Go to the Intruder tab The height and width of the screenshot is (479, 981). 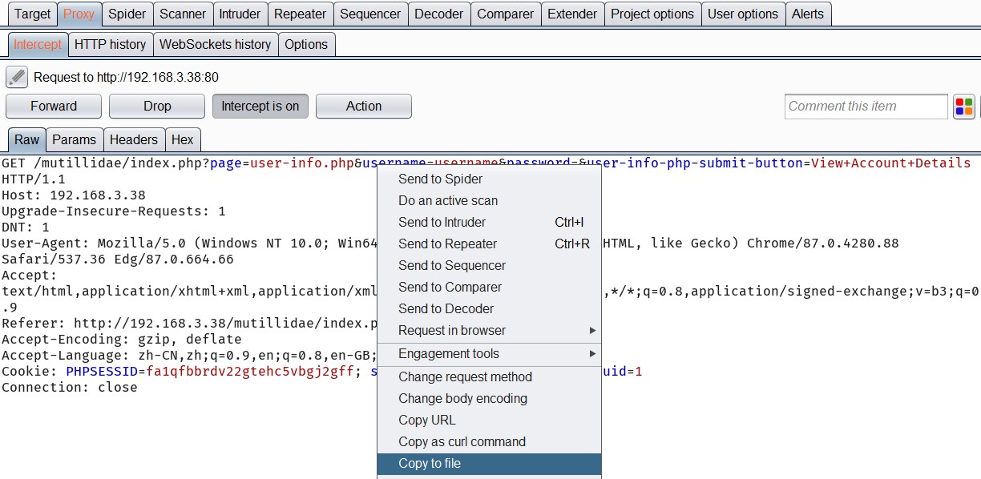[240, 14]
